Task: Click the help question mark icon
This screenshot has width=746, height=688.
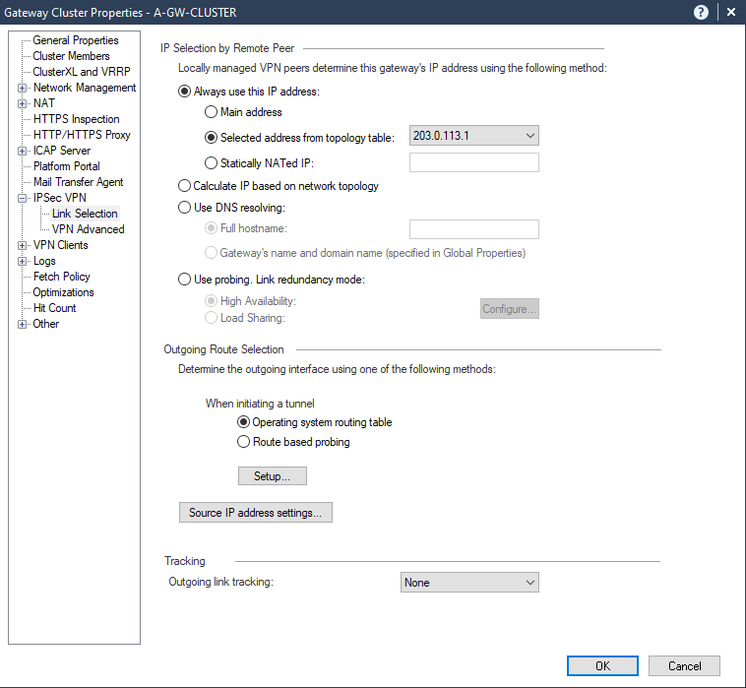Action: [x=701, y=12]
